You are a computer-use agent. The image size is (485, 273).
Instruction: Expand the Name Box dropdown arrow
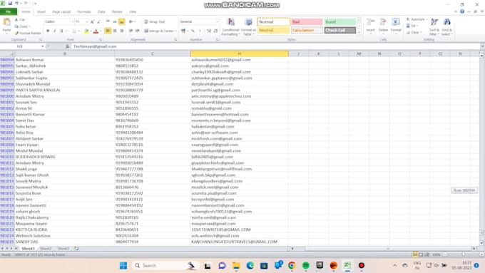[42, 46]
